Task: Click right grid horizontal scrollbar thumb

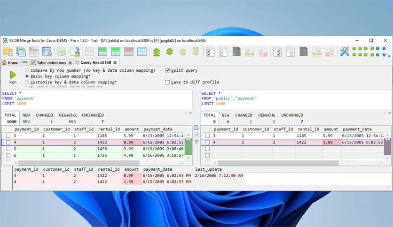Action: coord(278,163)
